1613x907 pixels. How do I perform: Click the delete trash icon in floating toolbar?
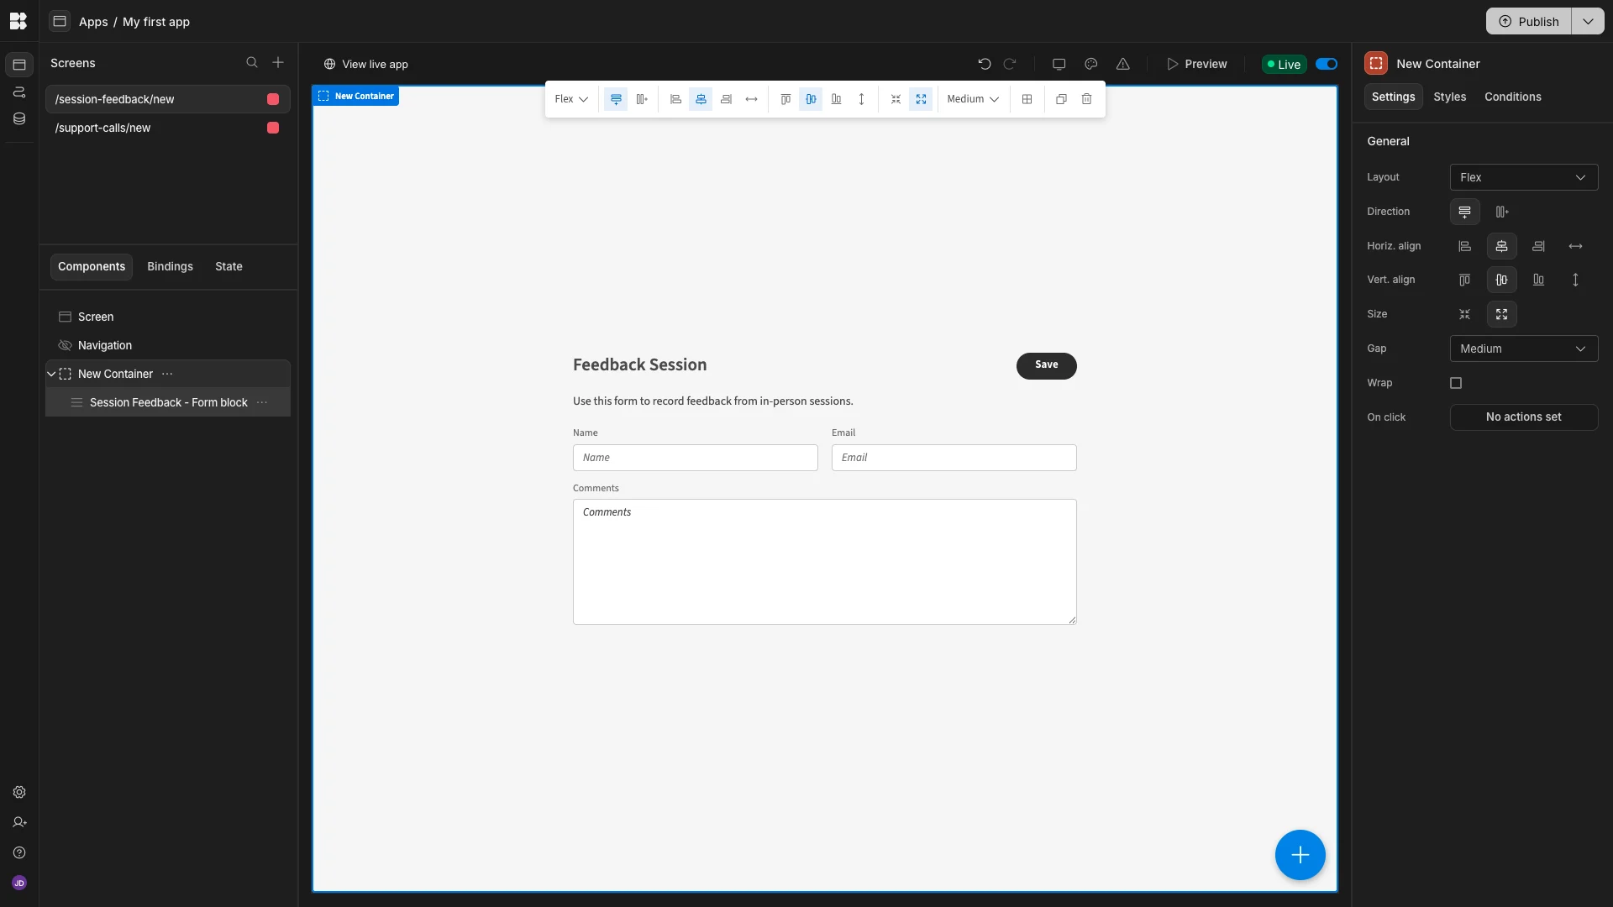click(x=1086, y=99)
